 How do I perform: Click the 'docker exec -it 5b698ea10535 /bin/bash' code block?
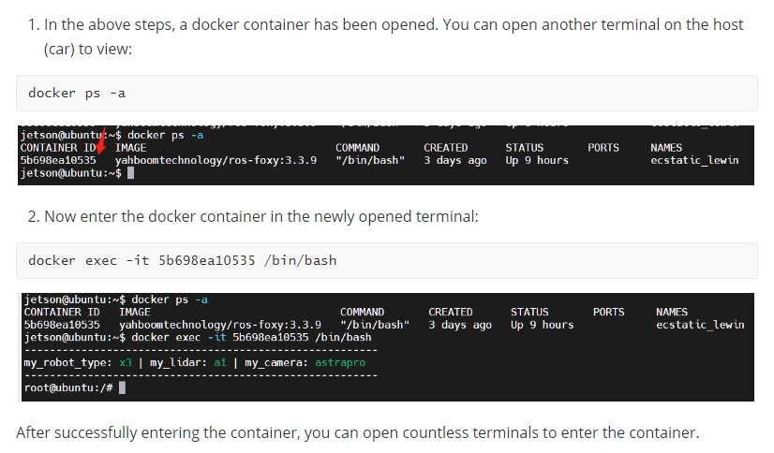pos(386,260)
